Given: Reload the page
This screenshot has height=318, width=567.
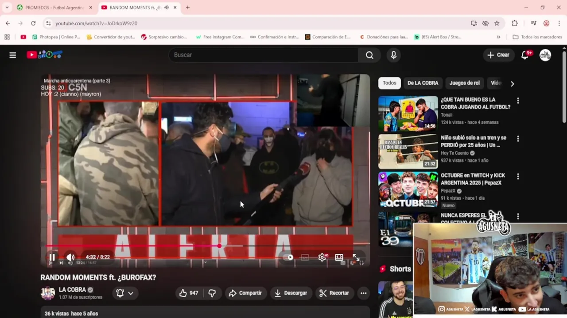Looking at the screenshot, I should point(33,23).
